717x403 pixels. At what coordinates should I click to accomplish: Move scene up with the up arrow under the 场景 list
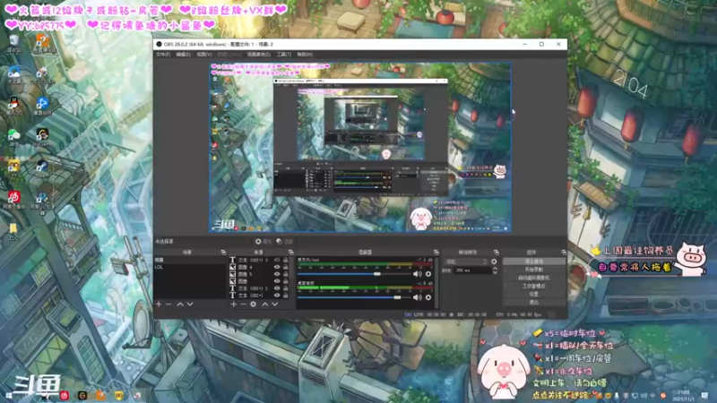[x=180, y=304]
